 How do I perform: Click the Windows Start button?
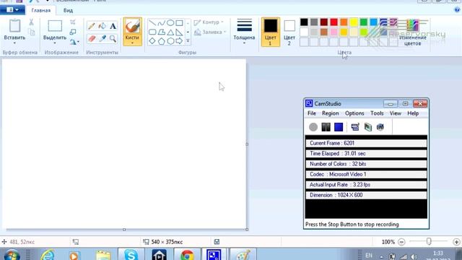pyautogui.click(x=12, y=255)
